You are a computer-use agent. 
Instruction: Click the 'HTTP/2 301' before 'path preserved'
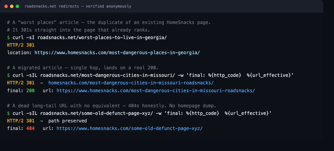(x=21, y=121)
